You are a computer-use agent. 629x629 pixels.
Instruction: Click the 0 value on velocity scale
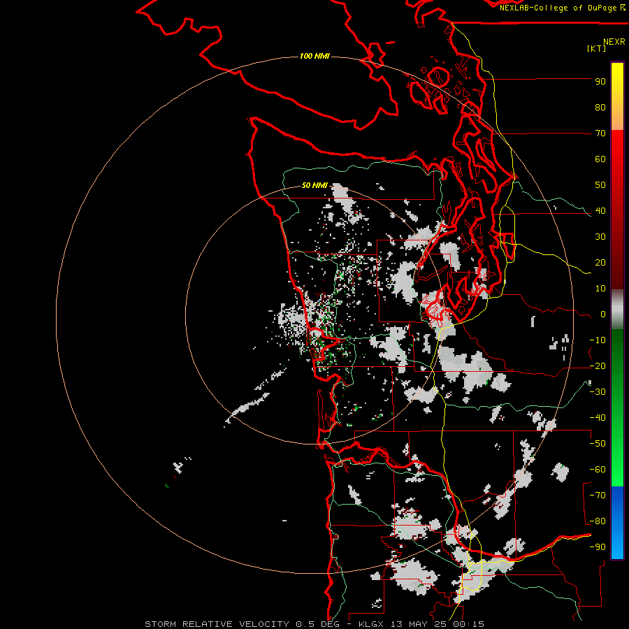[x=603, y=314]
